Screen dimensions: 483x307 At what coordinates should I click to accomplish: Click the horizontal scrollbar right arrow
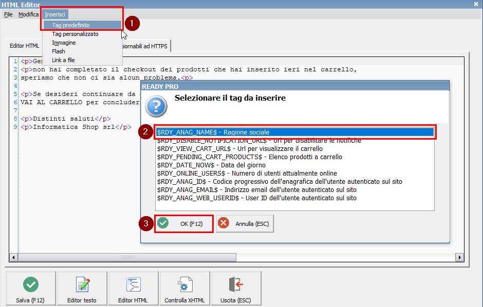click(x=459, y=257)
